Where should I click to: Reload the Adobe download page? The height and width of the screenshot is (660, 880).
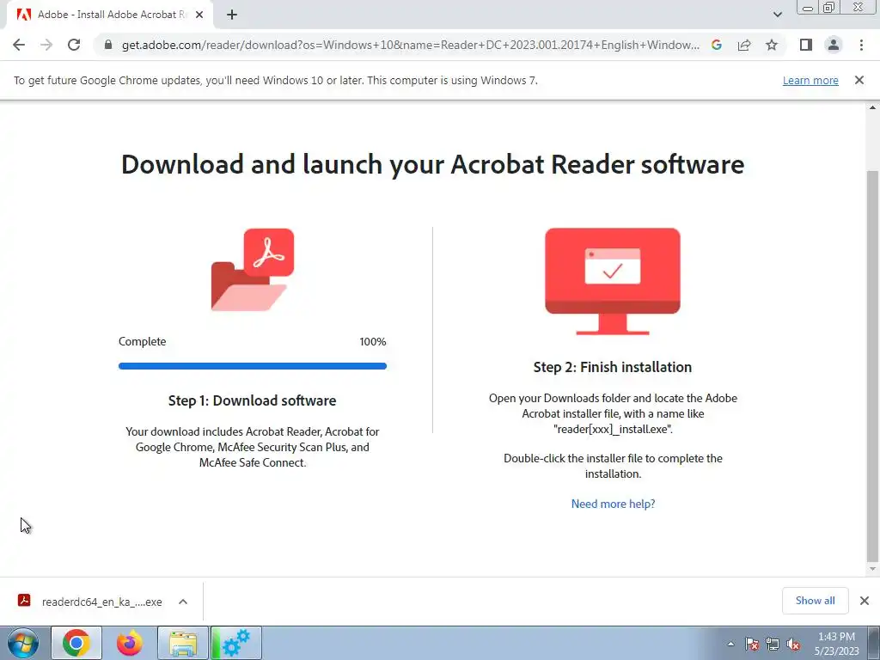click(x=74, y=45)
